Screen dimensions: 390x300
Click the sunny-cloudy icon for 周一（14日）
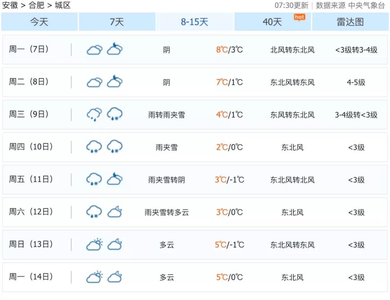[95, 277]
